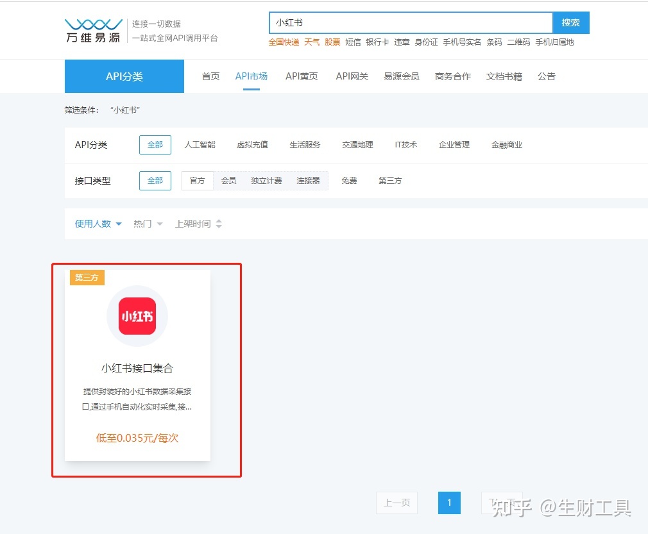Open the 文档书籍 menu item
This screenshot has height=534, width=648.
(503, 76)
